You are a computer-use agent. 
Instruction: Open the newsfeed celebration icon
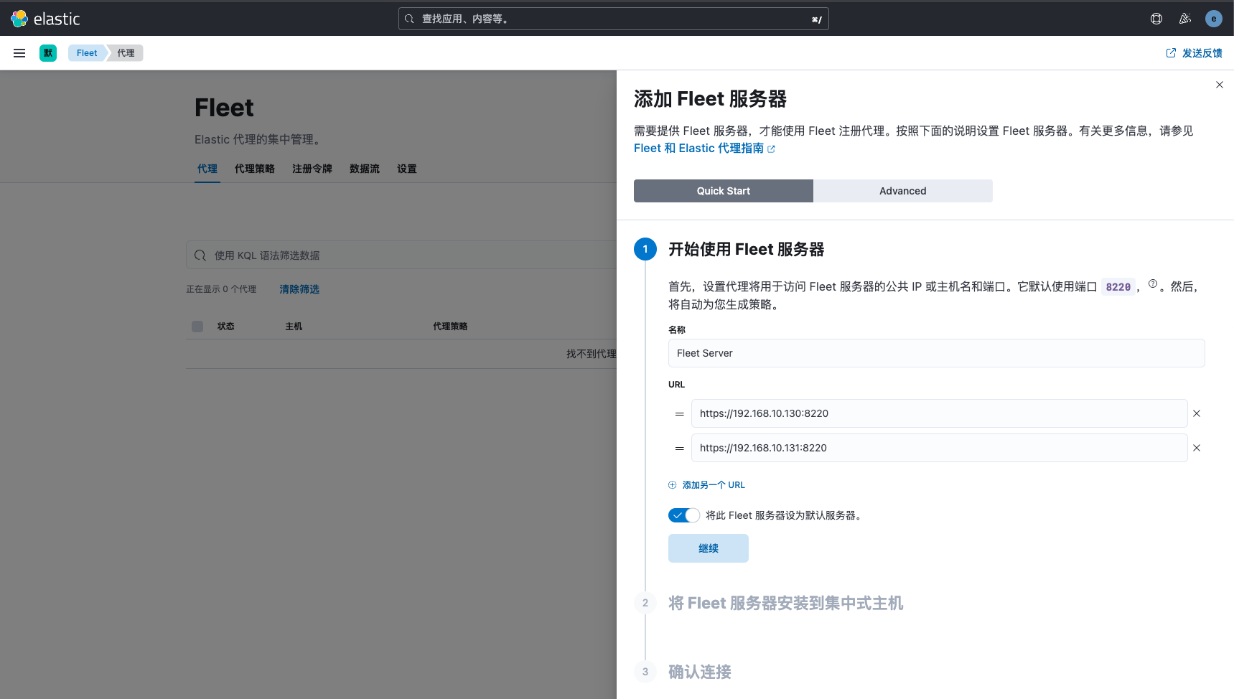[x=1185, y=19]
